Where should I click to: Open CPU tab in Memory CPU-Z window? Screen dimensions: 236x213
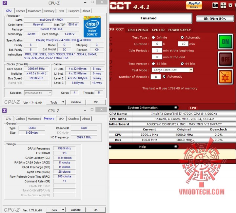[x=9, y=119]
